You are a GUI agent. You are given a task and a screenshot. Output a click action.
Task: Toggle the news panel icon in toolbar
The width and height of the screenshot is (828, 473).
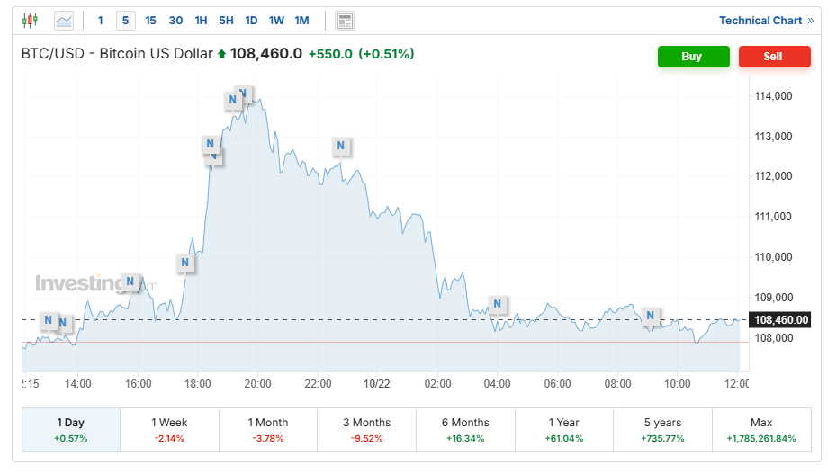344,21
